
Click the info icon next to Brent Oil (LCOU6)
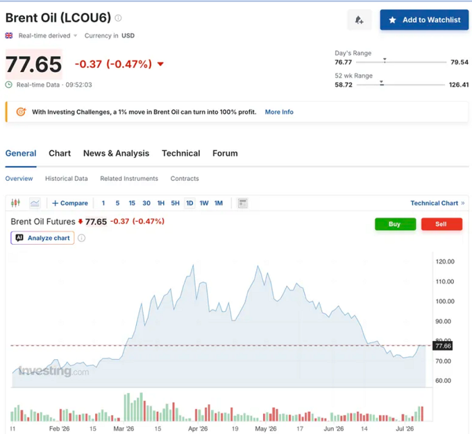point(118,18)
